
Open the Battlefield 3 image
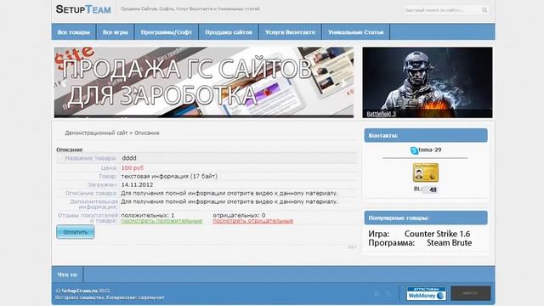(428, 82)
